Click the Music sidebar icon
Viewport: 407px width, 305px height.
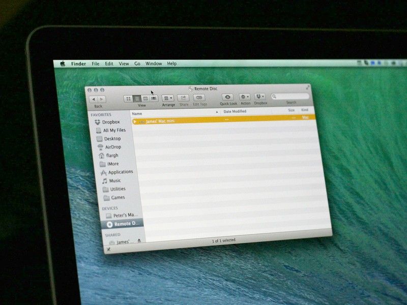point(113,180)
